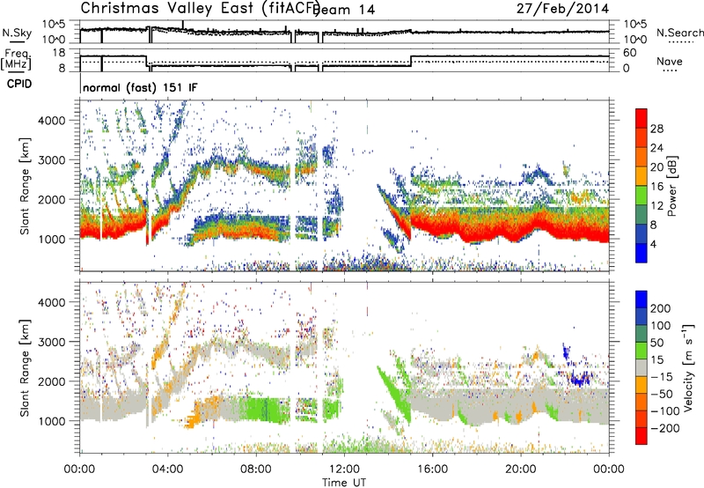This screenshot has width=704, height=488.
Task: Click the 'normal (fast) 151 IF' text
Action: coord(140,87)
